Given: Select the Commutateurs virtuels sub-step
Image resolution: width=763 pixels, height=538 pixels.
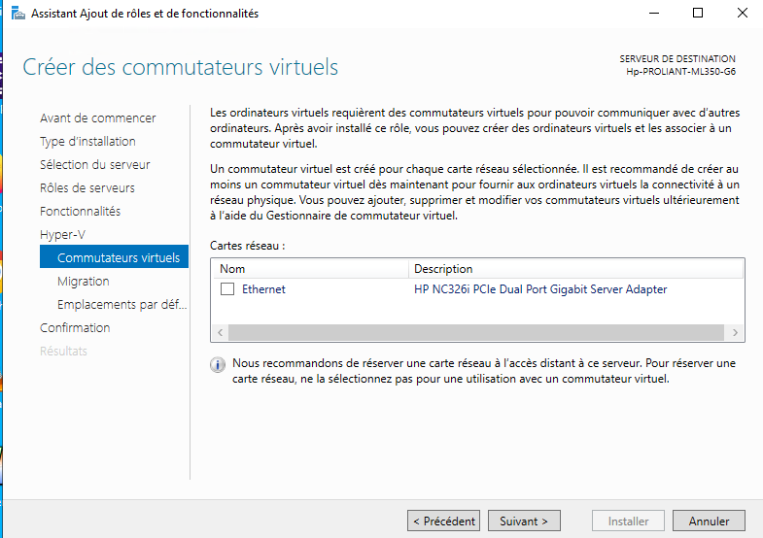Looking at the screenshot, I should click(x=118, y=258).
